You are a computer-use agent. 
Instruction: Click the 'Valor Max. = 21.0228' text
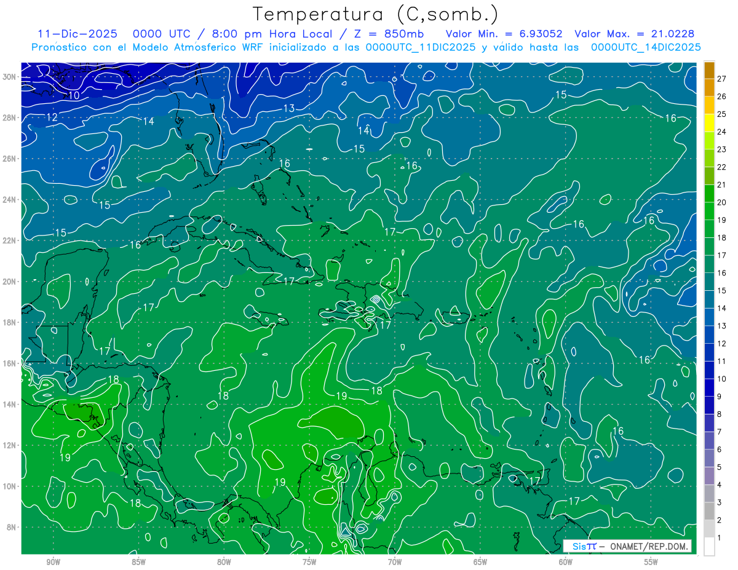tap(634, 34)
